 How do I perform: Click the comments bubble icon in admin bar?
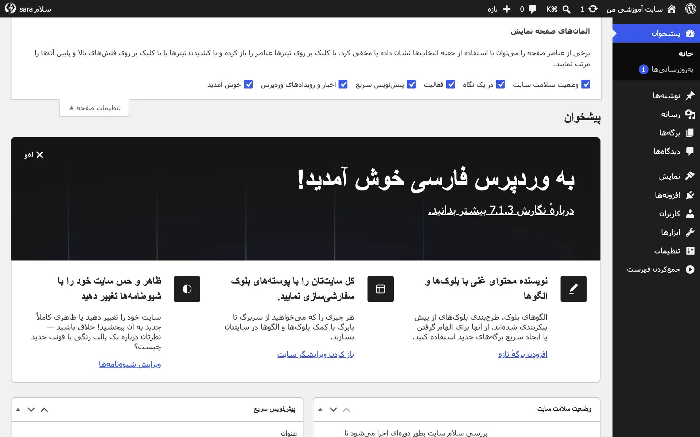[x=533, y=9]
